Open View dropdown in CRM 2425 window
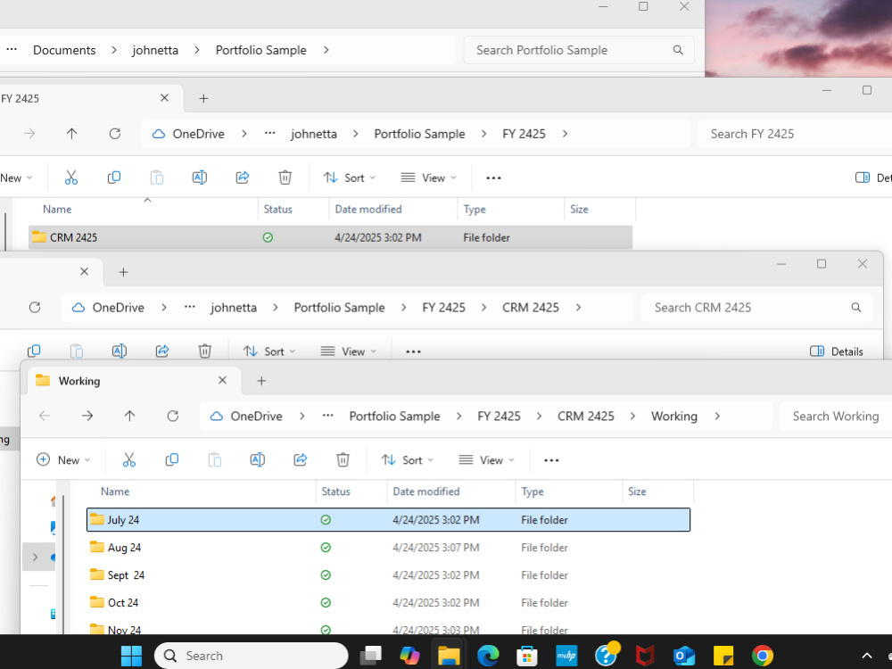The image size is (892, 669). (348, 351)
